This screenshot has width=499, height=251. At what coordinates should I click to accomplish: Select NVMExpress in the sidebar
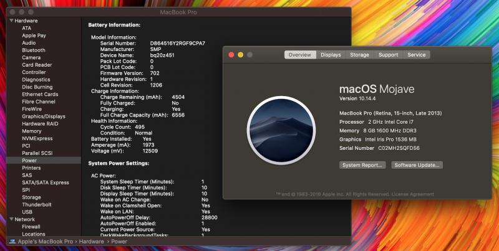tap(37, 138)
